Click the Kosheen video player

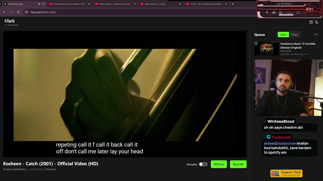coord(125,94)
